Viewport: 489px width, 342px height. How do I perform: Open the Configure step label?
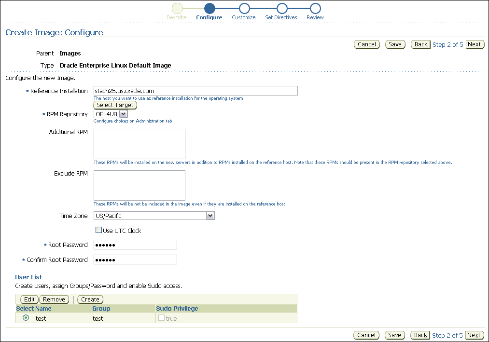[x=209, y=17]
